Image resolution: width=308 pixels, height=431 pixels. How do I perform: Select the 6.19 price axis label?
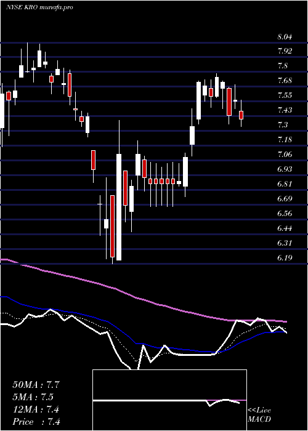click(x=285, y=258)
